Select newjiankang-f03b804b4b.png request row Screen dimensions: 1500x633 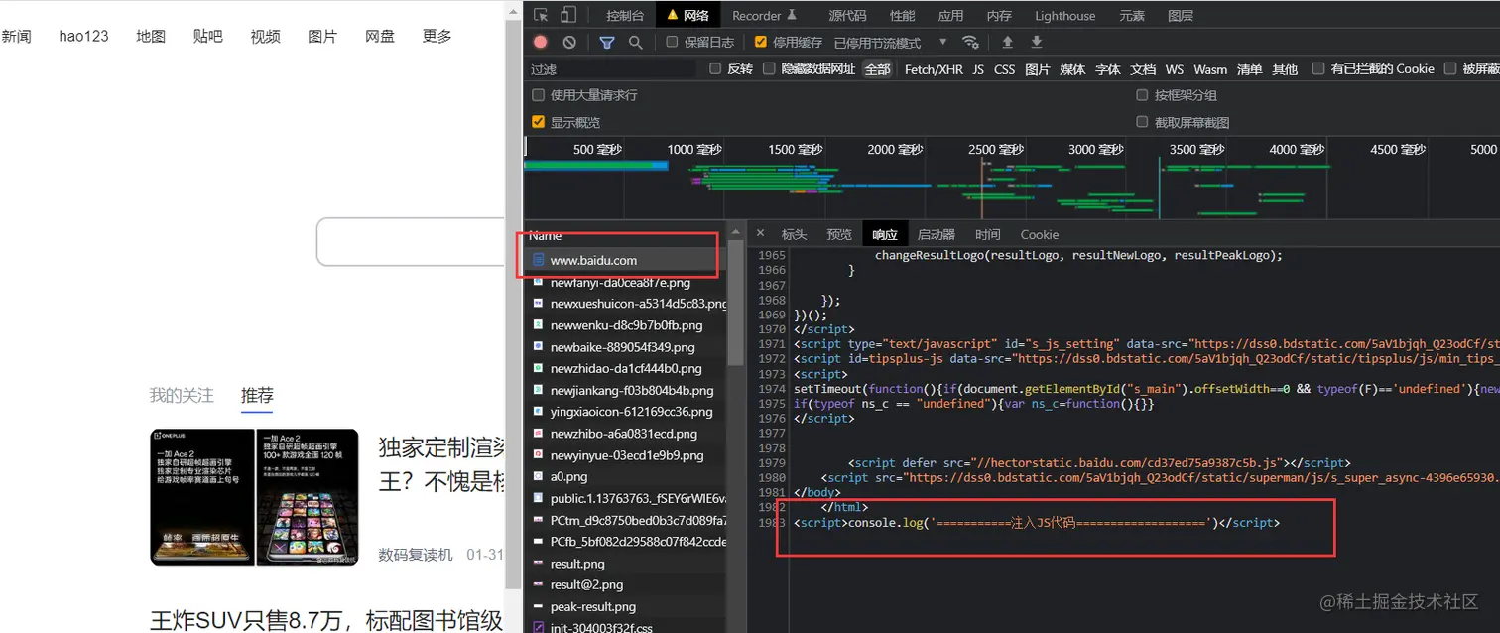(x=625, y=390)
